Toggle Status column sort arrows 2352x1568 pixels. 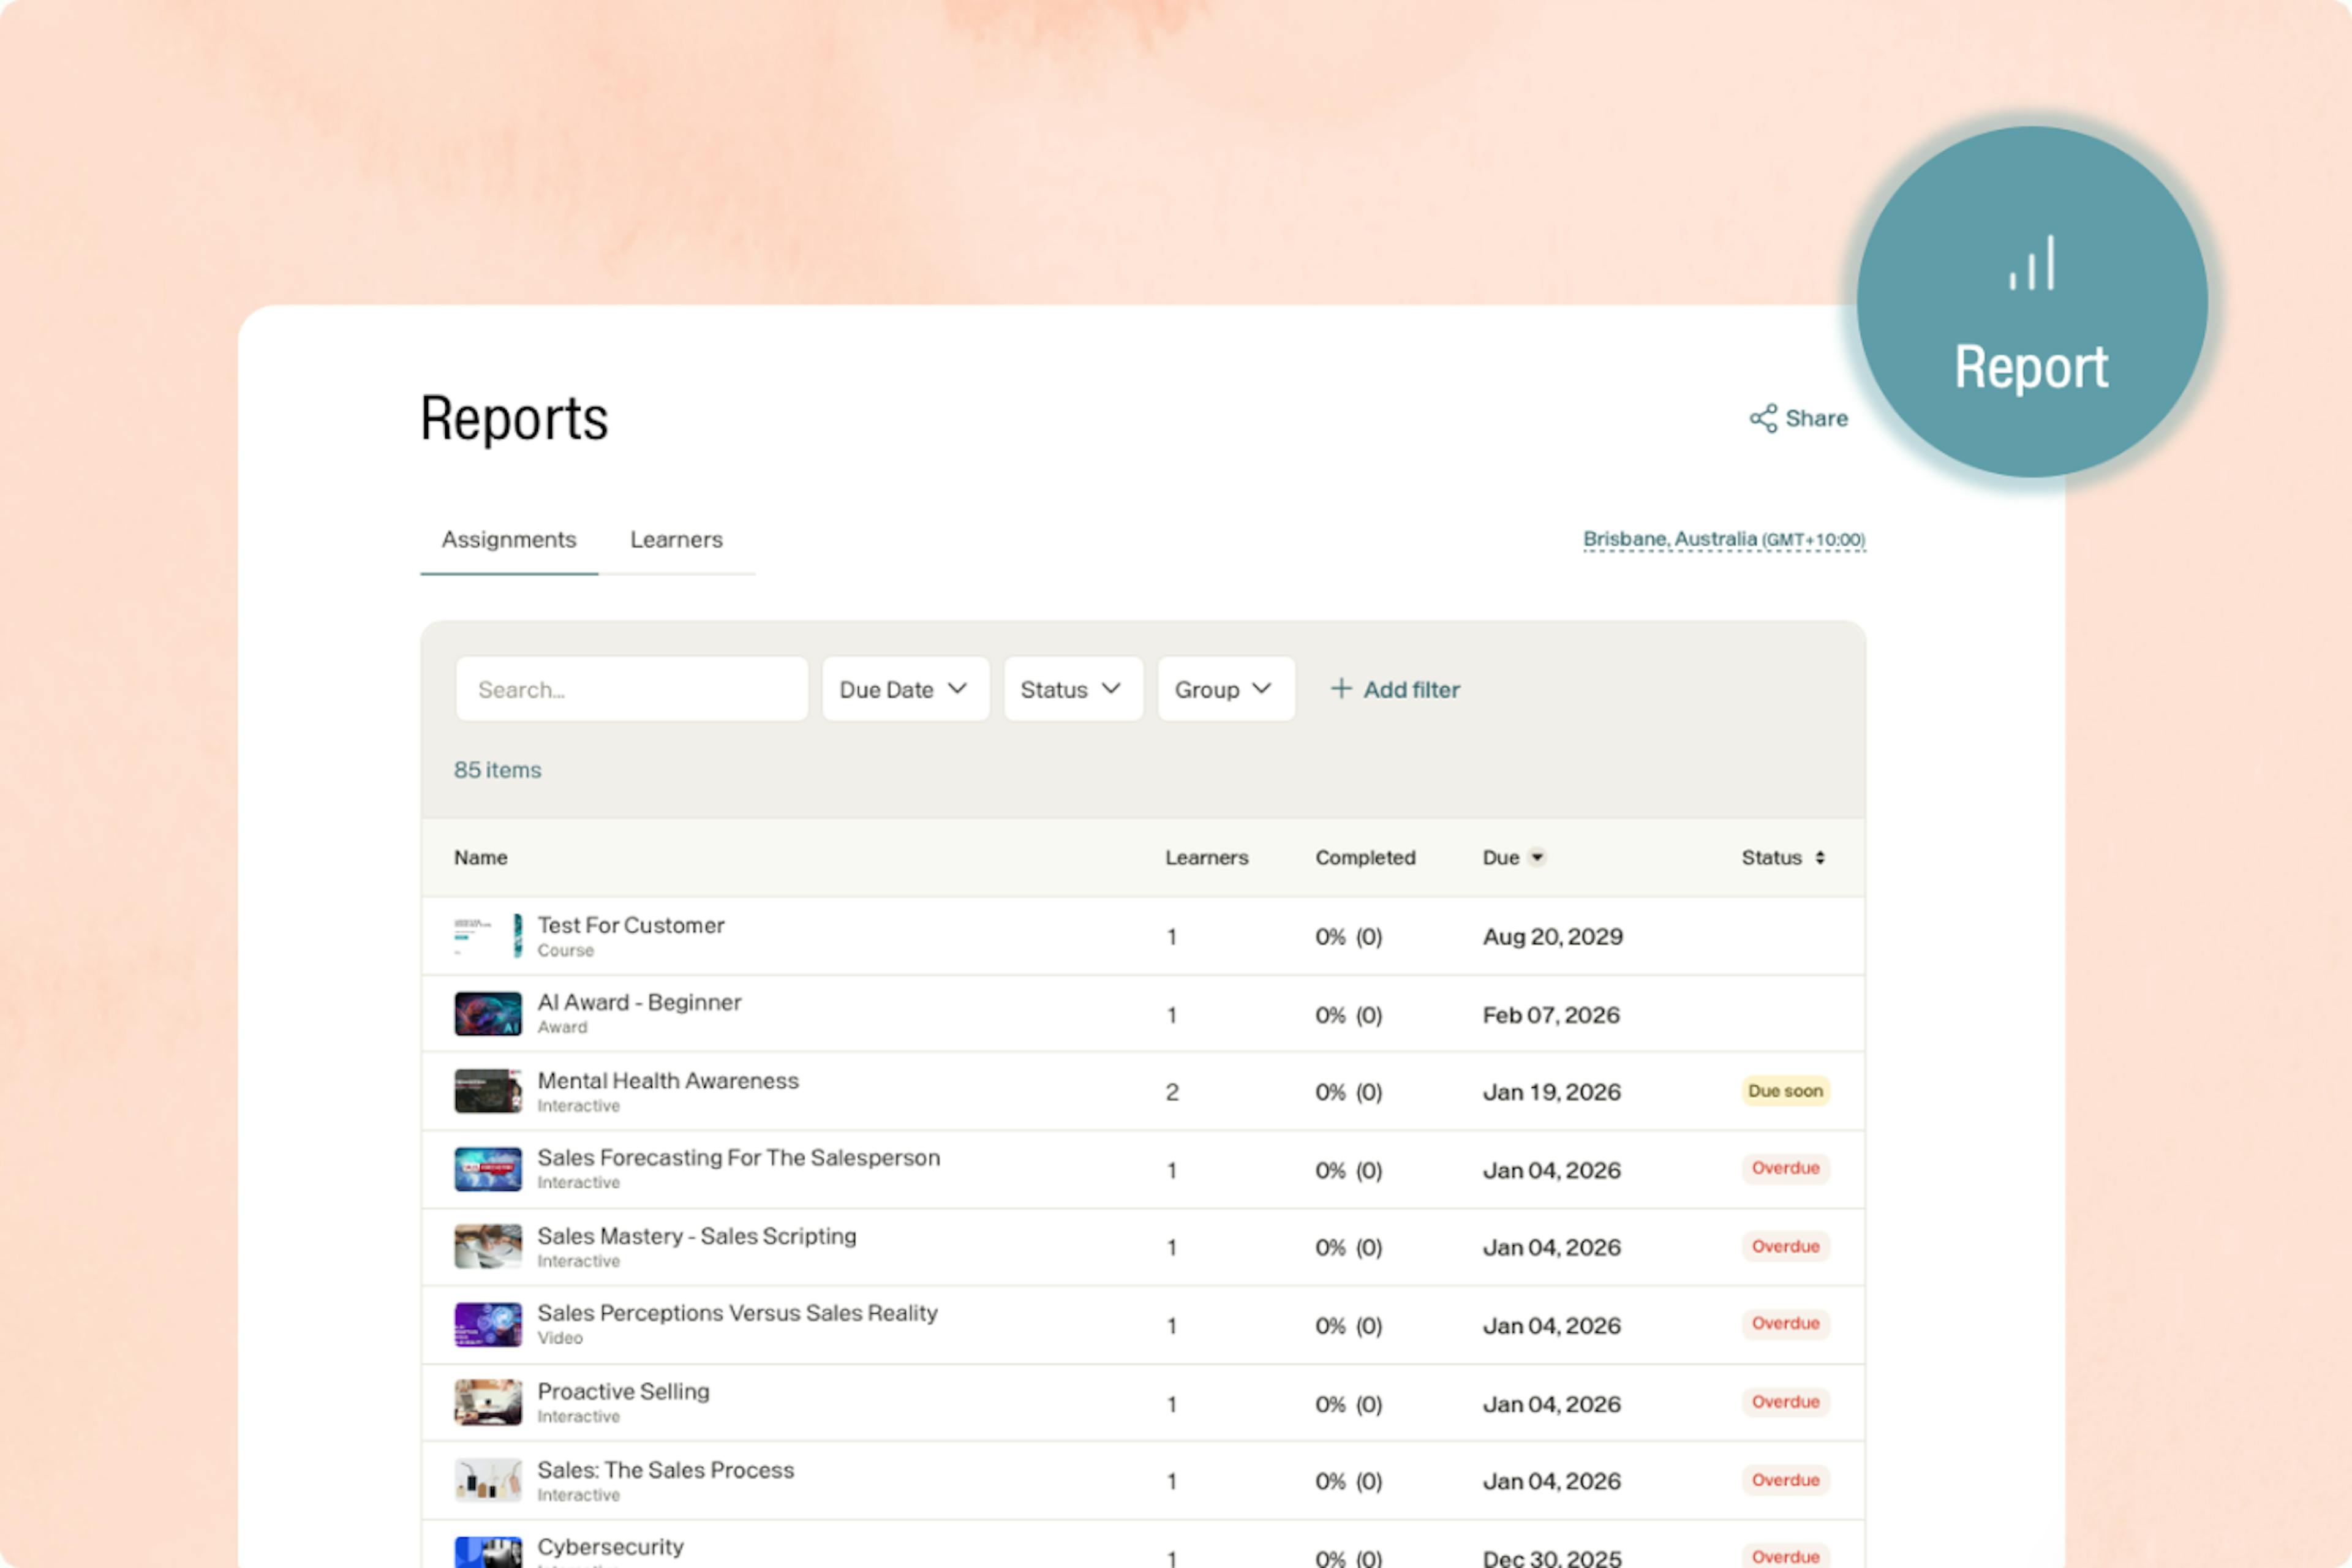pos(1820,857)
